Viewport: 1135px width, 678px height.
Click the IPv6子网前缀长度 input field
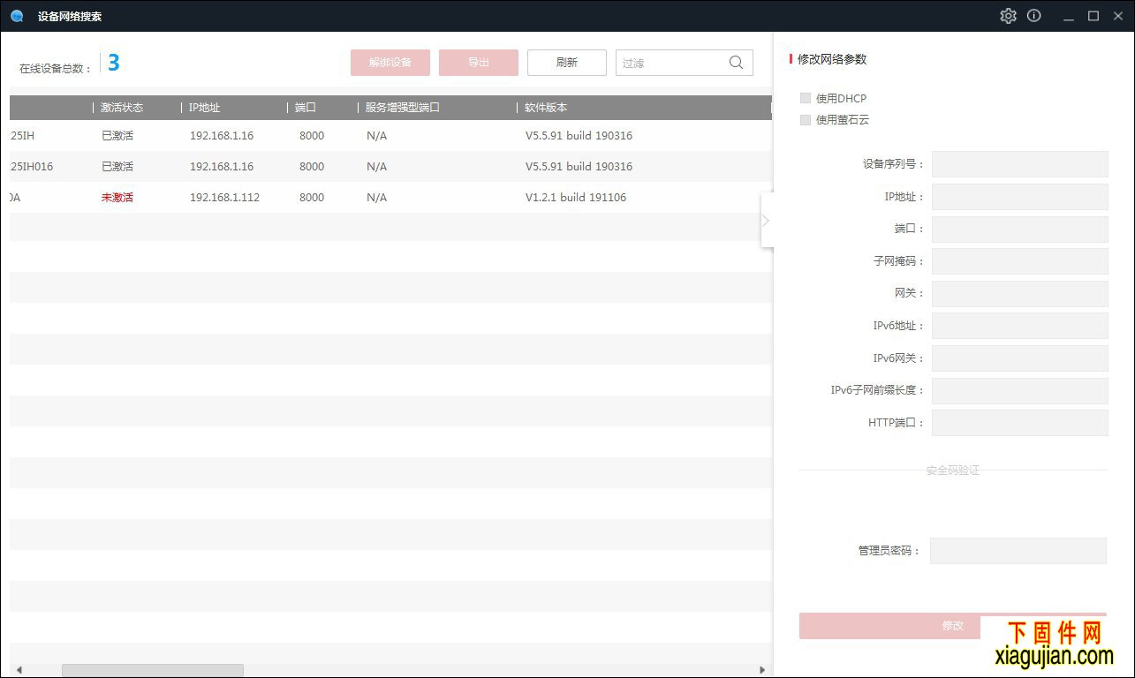click(x=1020, y=391)
